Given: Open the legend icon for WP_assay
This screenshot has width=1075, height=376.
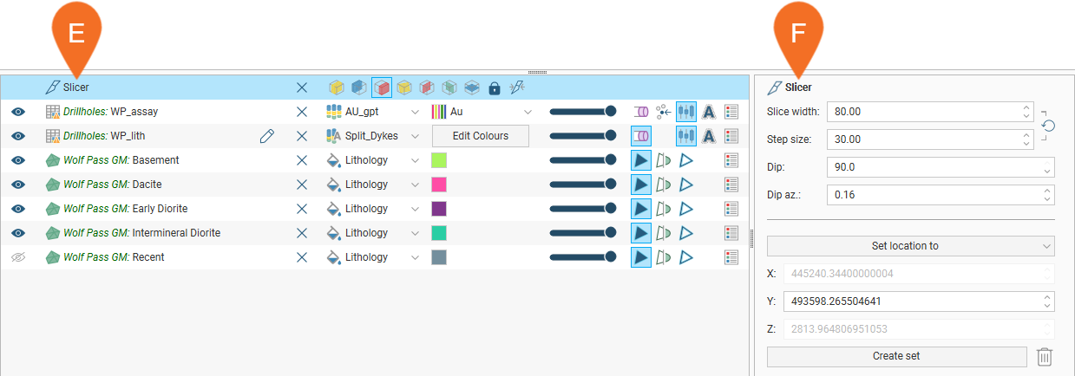Looking at the screenshot, I should [731, 112].
